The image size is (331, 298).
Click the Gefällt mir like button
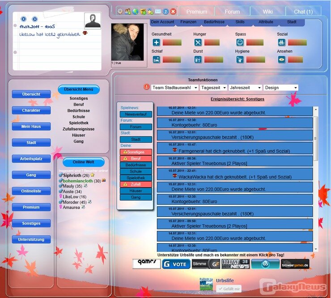[229, 289]
